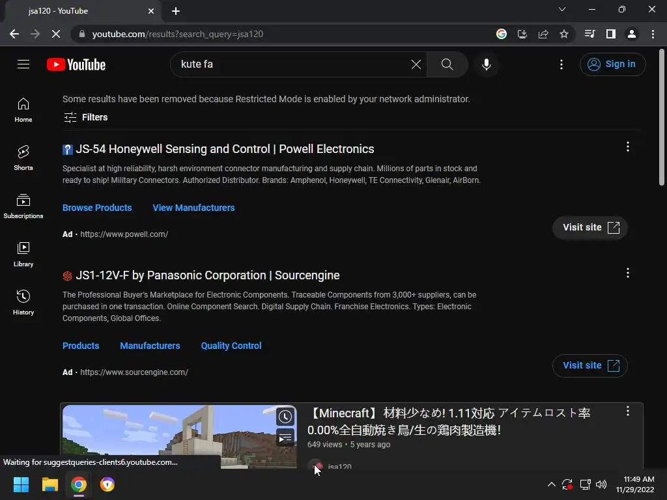Click the Browse Products link
This screenshot has width=667, height=500.
coord(97,208)
